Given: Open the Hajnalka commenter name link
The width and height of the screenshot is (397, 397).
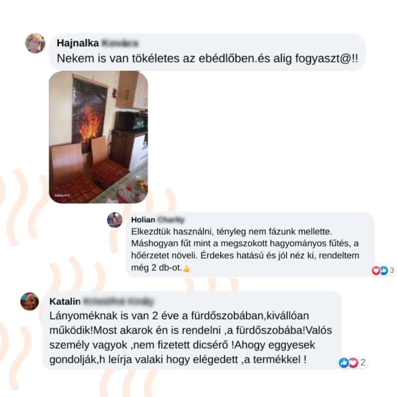Looking at the screenshot, I should pos(78,43).
